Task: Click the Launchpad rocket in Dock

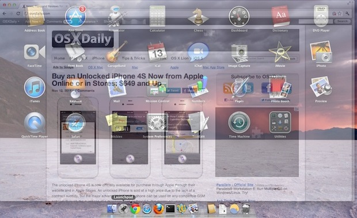Action: click(x=123, y=208)
